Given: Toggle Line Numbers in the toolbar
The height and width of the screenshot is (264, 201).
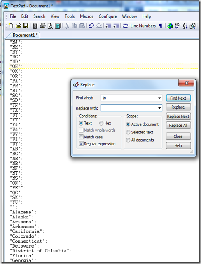Looking at the screenshot, I should point(143,26).
